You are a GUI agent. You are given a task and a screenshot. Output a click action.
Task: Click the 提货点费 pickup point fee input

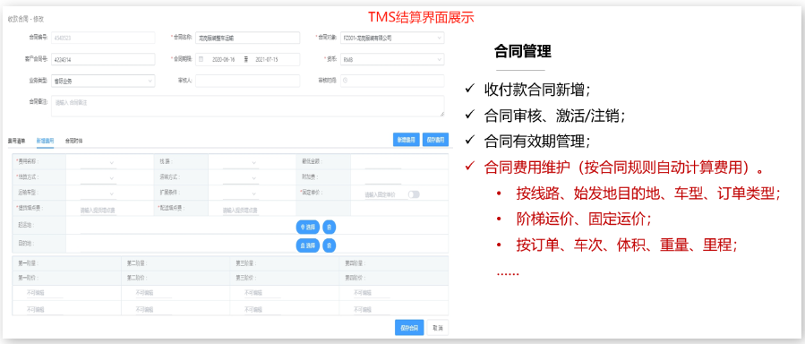pos(98,210)
